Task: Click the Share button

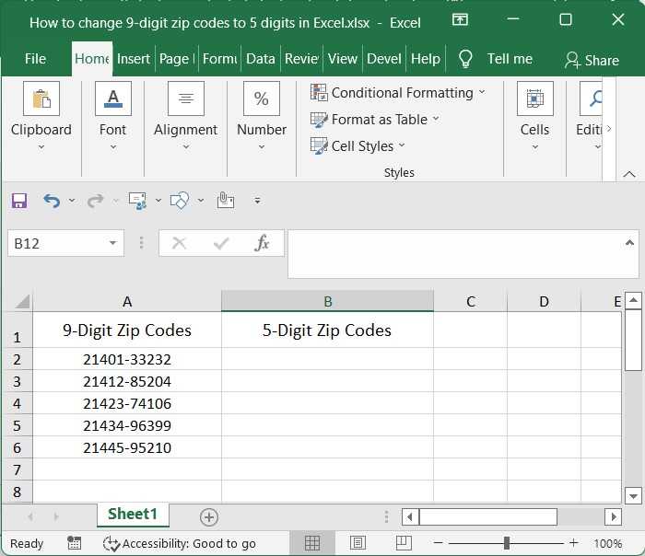Action: pyautogui.click(x=592, y=60)
